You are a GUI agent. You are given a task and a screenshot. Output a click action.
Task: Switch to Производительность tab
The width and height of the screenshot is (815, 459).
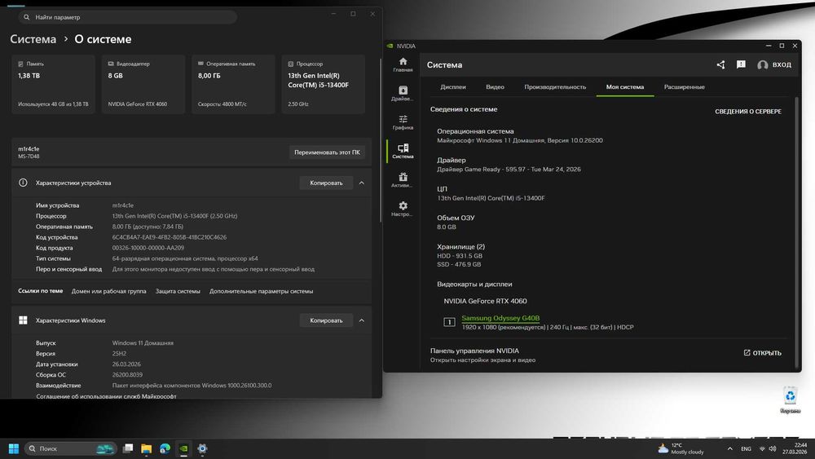tap(555, 86)
